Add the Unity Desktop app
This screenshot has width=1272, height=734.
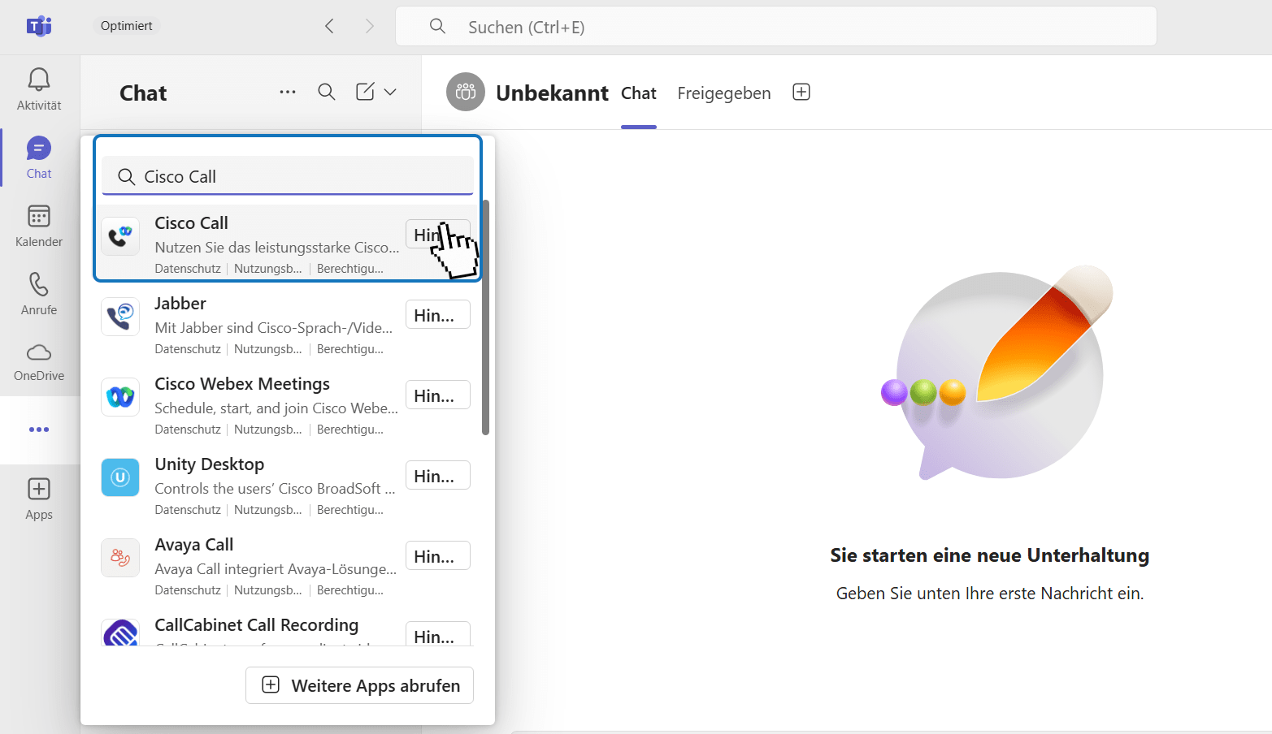coord(438,475)
